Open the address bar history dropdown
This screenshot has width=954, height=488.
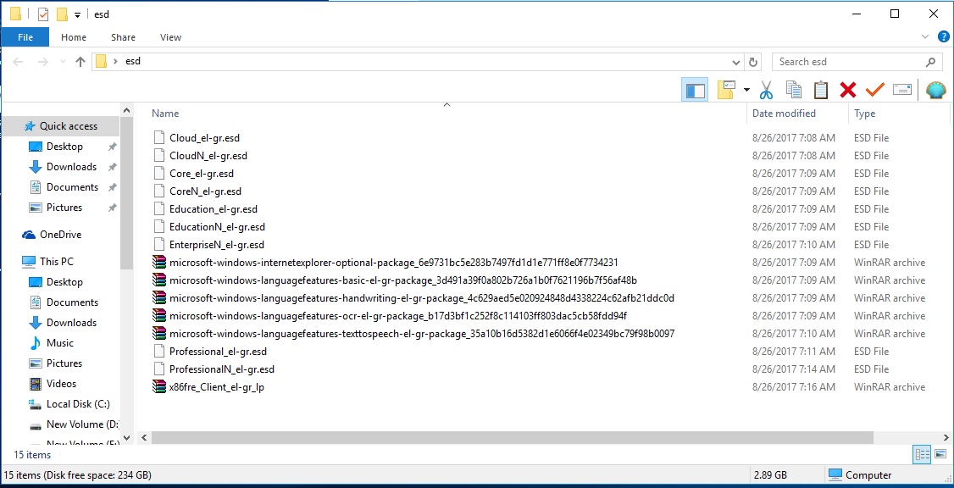(736, 62)
